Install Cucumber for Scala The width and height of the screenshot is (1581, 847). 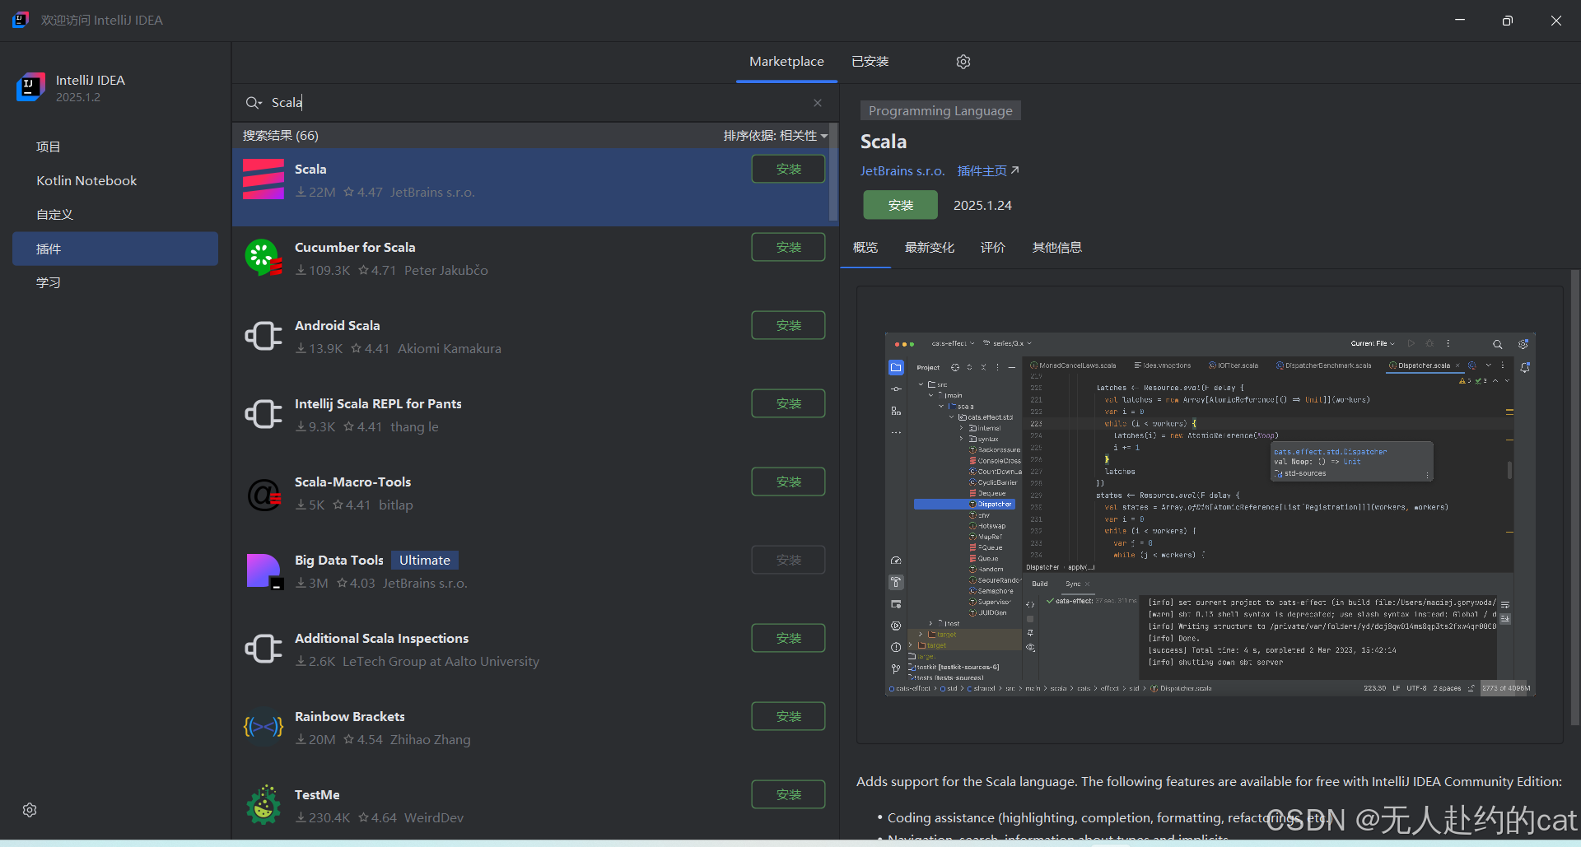[788, 247]
